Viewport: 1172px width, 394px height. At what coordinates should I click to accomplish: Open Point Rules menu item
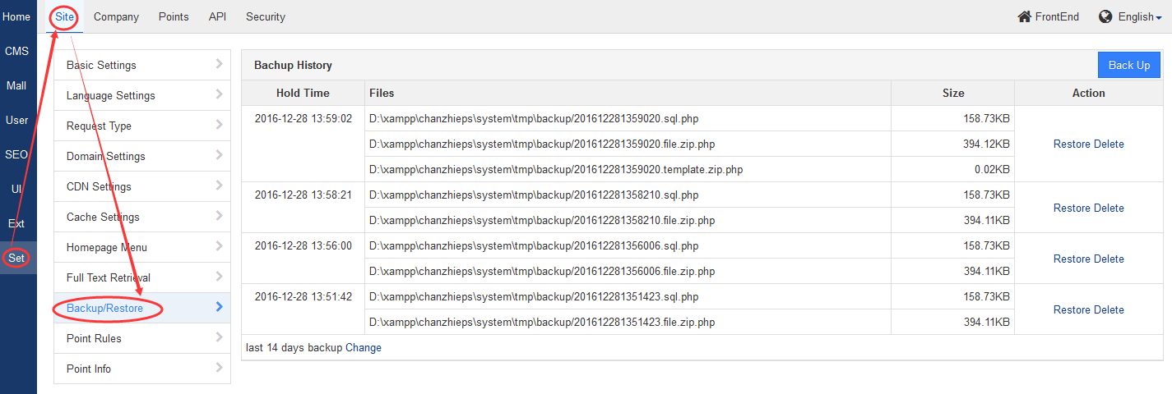tap(142, 338)
